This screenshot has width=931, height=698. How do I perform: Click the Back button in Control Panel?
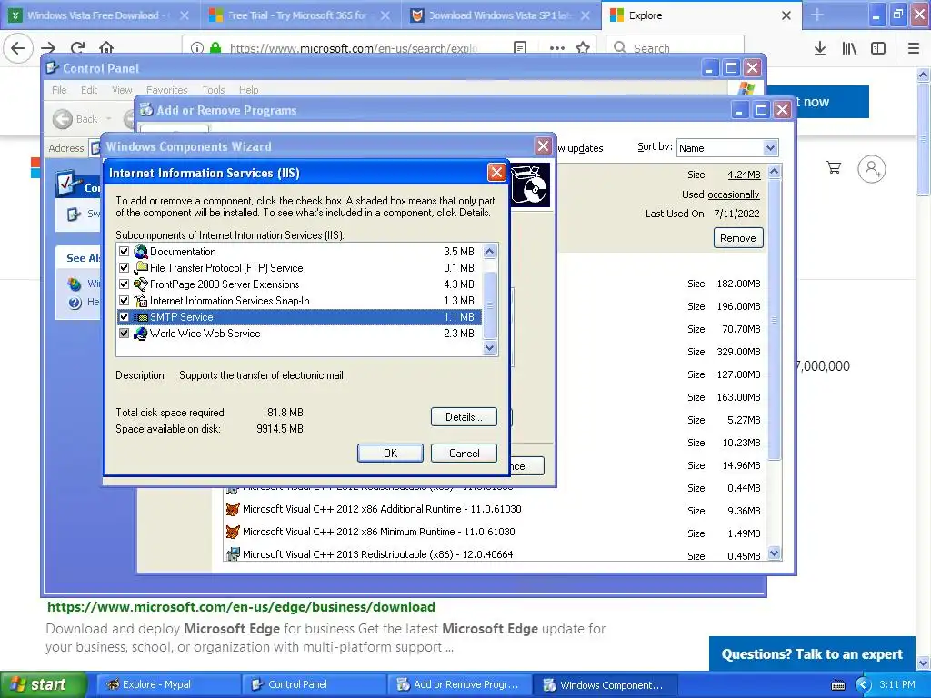coord(75,119)
